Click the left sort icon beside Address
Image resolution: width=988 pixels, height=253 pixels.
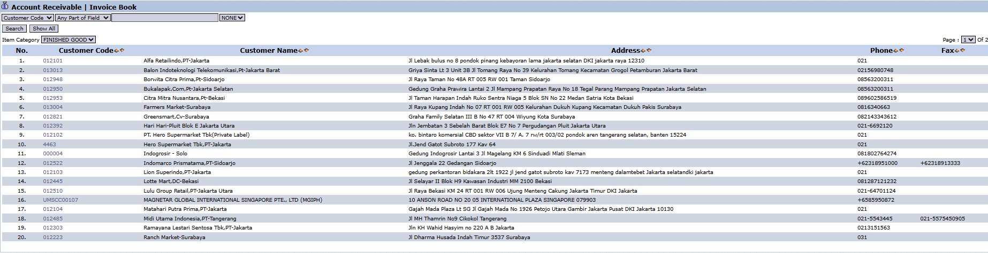(643, 51)
